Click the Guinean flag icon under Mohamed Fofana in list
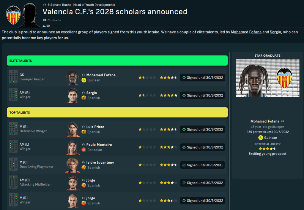 [84, 80]
